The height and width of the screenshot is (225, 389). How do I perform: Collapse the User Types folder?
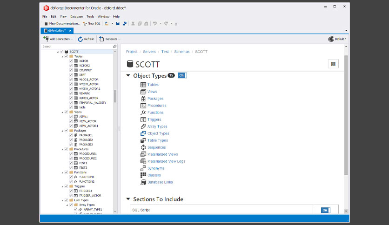tap(62, 200)
